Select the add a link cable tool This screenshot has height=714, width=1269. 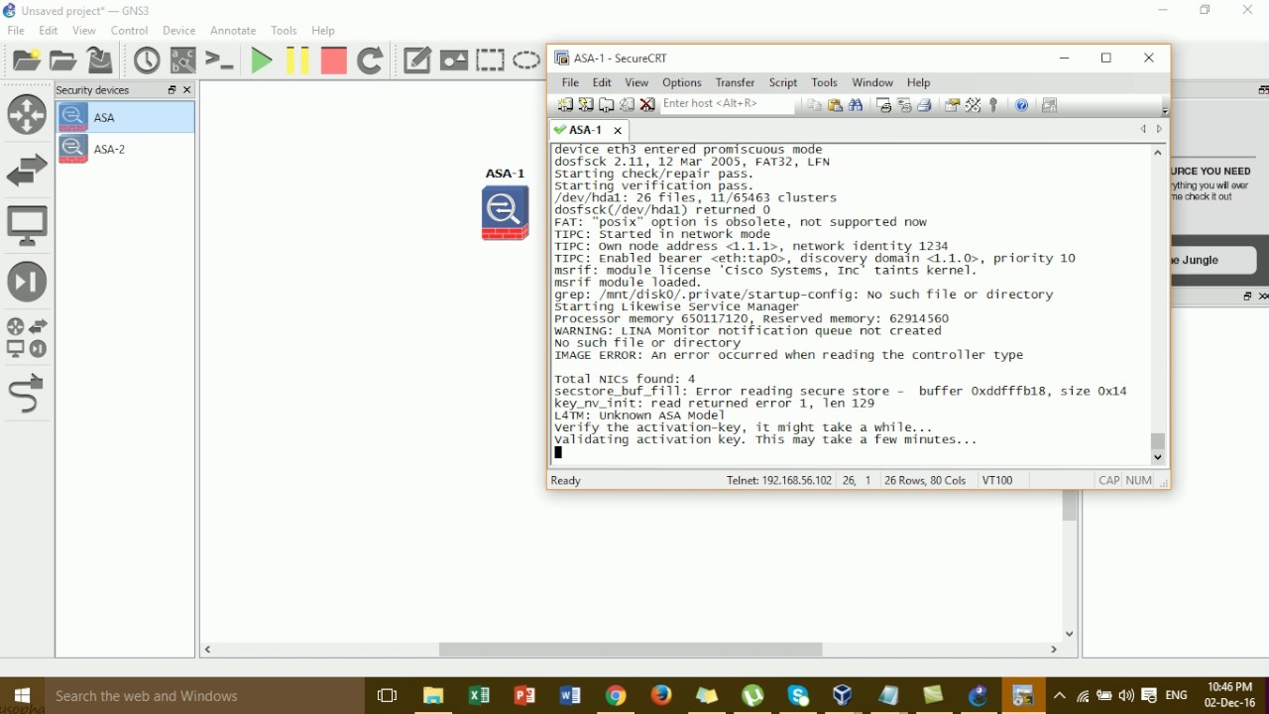27,393
